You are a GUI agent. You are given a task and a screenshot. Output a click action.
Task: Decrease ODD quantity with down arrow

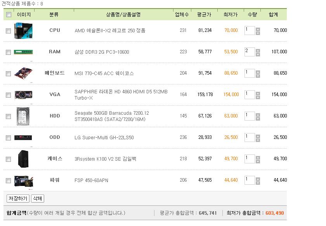coord(258,140)
